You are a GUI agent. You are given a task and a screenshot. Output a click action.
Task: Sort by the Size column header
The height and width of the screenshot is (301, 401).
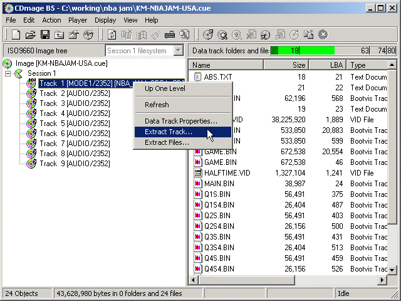pyautogui.click(x=286, y=65)
